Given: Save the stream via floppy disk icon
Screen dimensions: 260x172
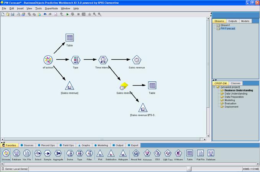Looking at the screenshot, I should 12,14.
